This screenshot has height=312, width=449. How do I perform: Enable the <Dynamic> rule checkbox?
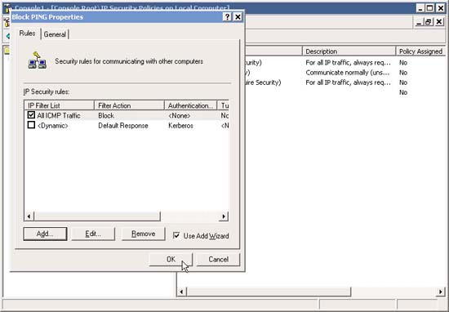[x=31, y=125]
